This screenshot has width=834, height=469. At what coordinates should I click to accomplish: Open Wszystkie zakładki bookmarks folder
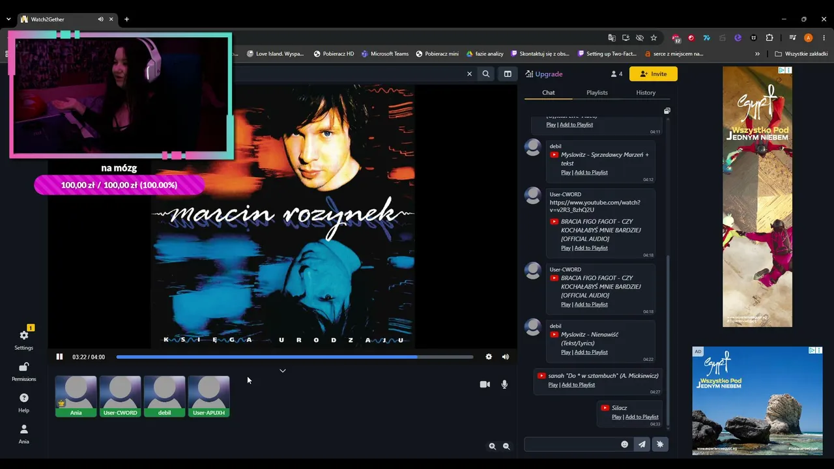(x=801, y=54)
